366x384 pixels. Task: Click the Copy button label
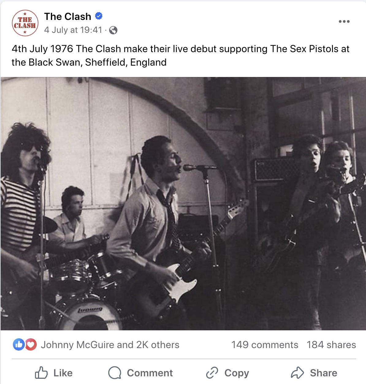click(237, 373)
